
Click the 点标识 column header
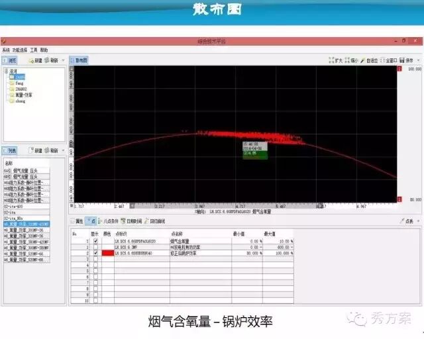142,234
